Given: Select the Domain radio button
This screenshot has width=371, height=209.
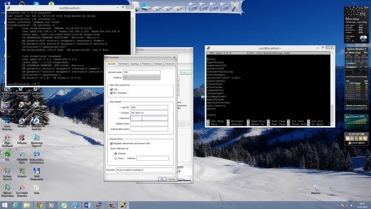Looking at the screenshot, I should [116, 153].
